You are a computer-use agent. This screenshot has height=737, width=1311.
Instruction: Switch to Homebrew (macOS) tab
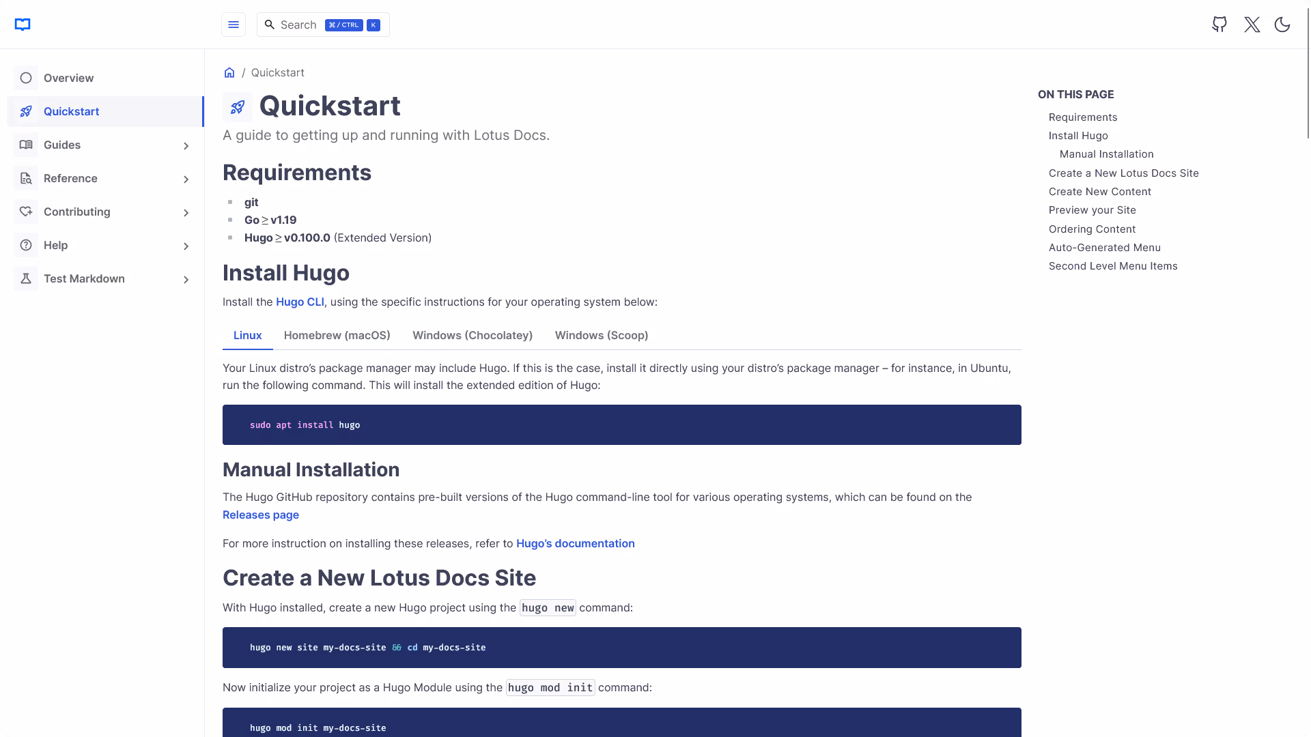(337, 335)
